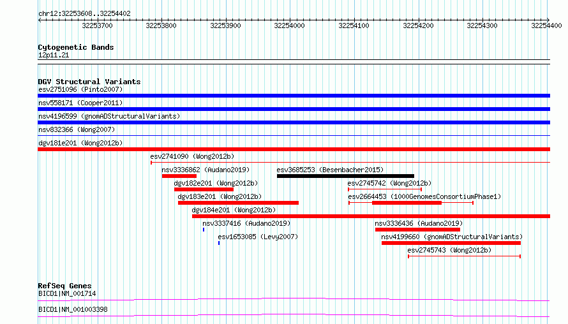Viewport: 568px width, 324px height.
Task: Click the nsv4196599 gnomADStructuralVariants blue bar
Action: (x=294, y=122)
